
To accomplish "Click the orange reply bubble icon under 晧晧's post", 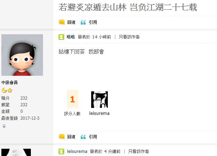I will 62,137.
